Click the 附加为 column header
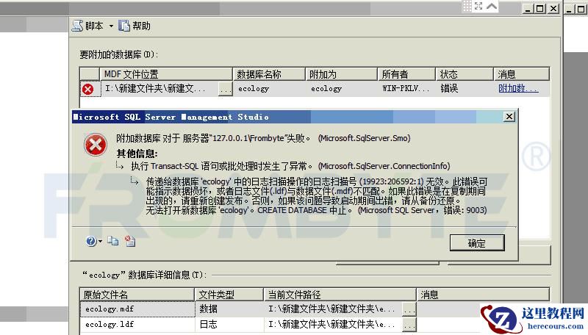Screen dimensions: 588x335 pyautogui.click(x=341, y=73)
